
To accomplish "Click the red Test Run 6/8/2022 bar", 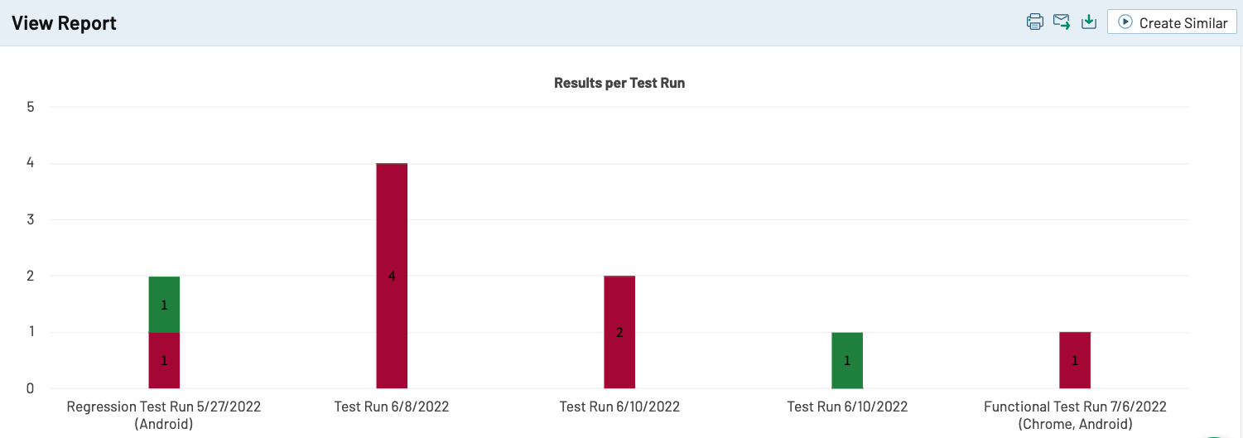I will coord(392,276).
